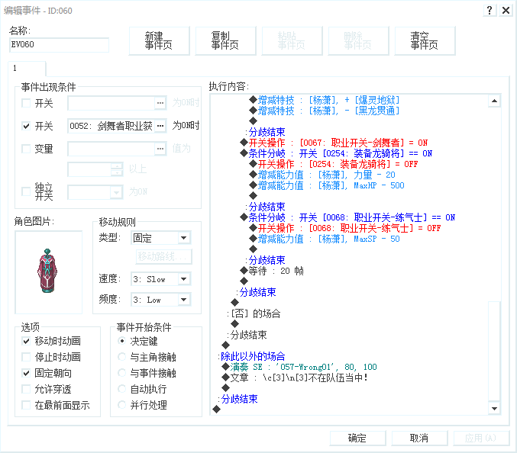Select command 开关操作 [0068: 职业开关-练气士] = OFF
This screenshot has height=453, width=517.
click(345, 228)
